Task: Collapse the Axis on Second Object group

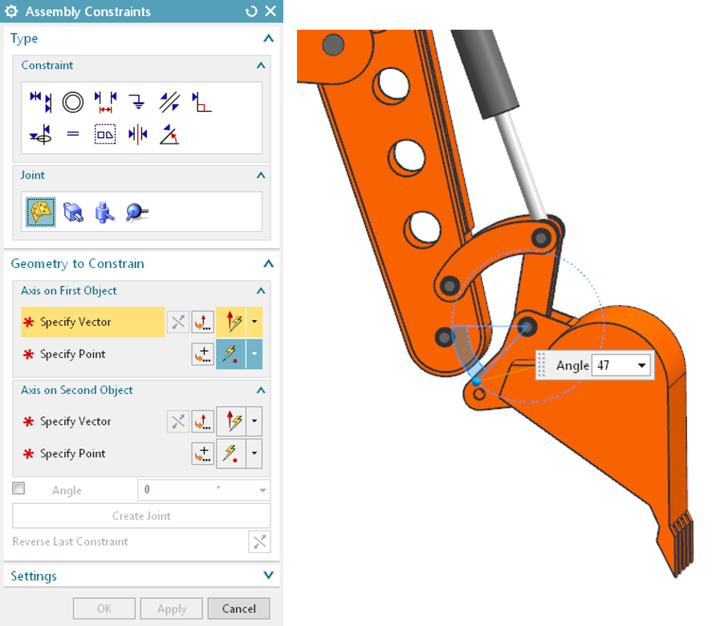Action: [260, 390]
